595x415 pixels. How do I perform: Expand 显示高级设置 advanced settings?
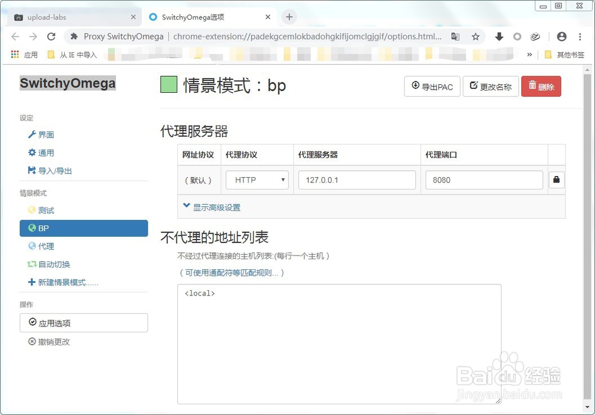[x=212, y=207]
